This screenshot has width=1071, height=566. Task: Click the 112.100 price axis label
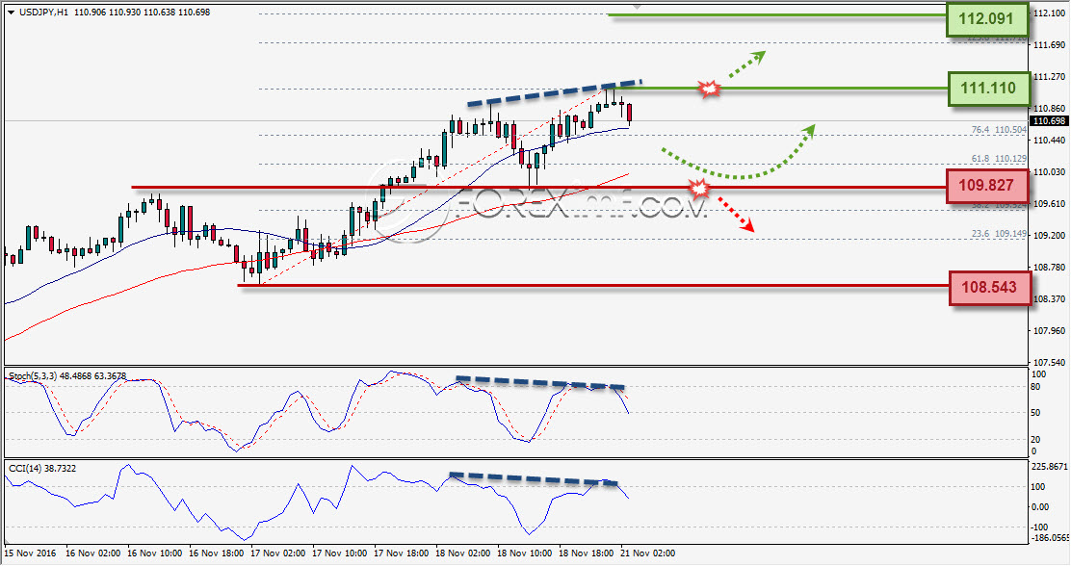pyautogui.click(x=1050, y=13)
